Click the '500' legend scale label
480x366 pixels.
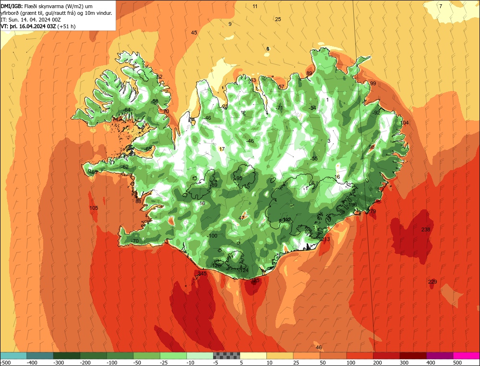coord(457,363)
